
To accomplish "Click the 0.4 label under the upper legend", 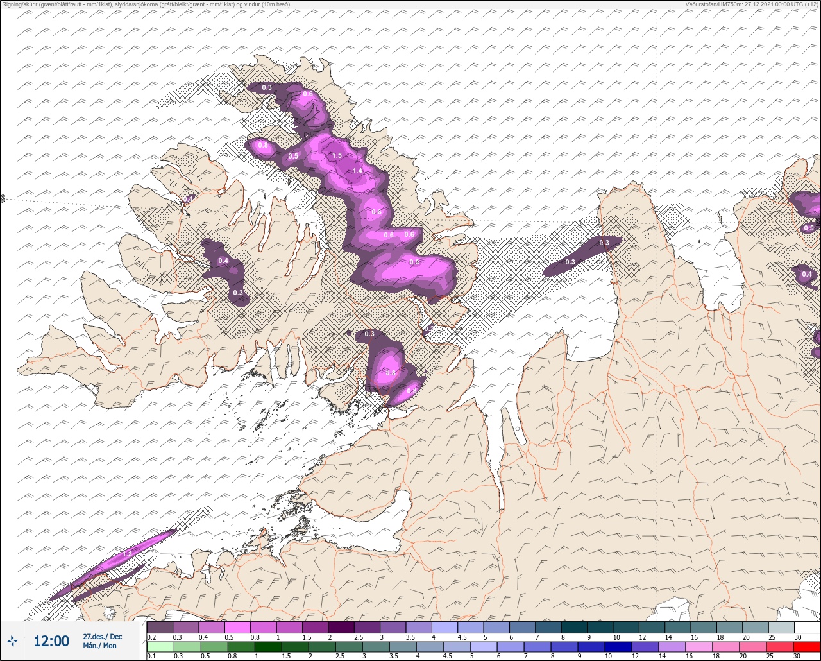I will click(203, 637).
